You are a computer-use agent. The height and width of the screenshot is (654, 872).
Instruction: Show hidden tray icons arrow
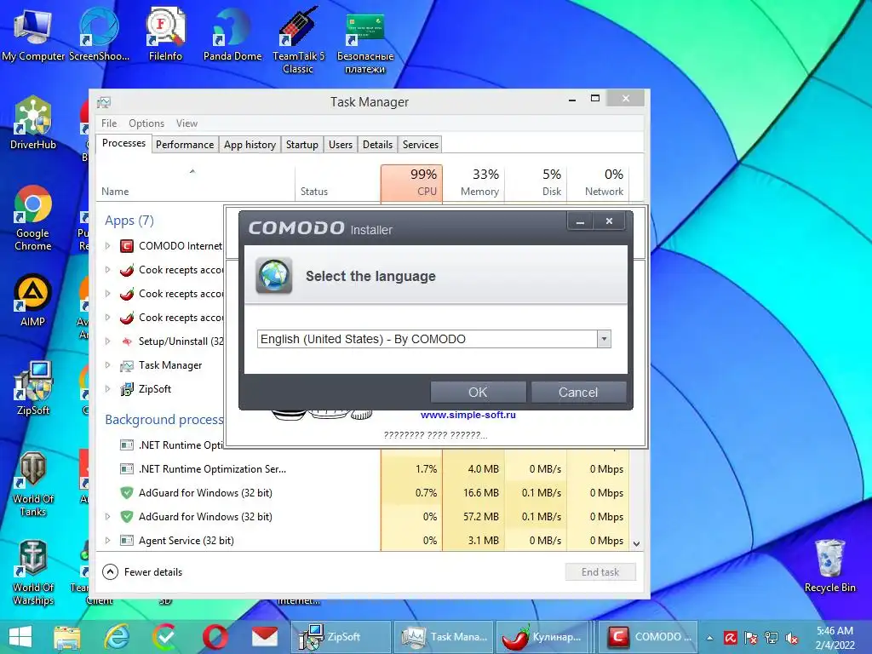tap(709, 638)
